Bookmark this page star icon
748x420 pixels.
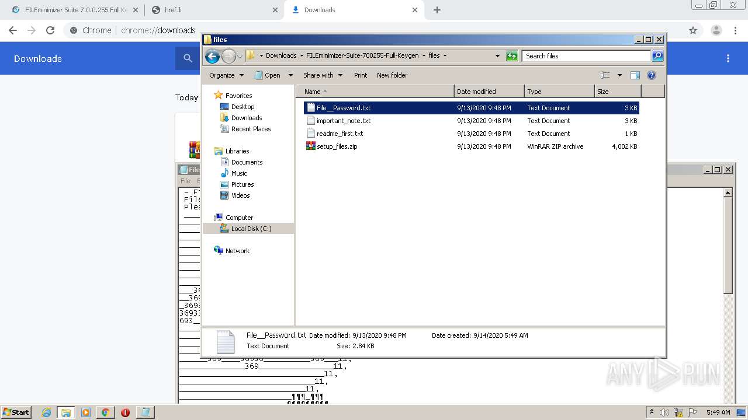click(693, 30)
